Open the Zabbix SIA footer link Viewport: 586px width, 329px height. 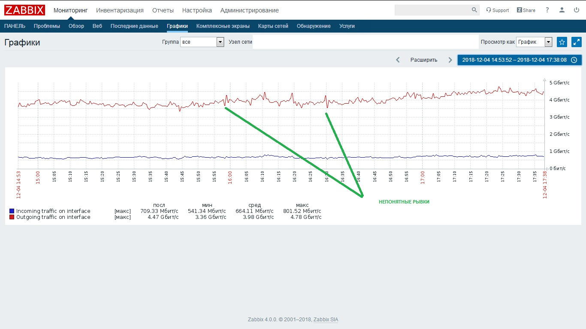[326, 320]
